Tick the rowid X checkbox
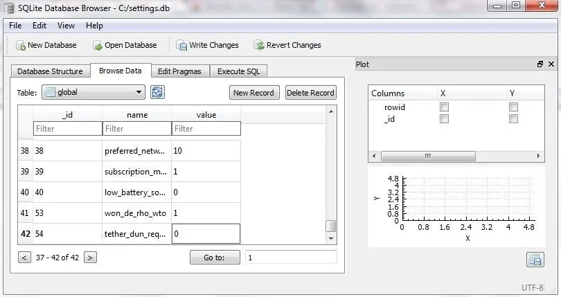Viewport: 561px width, 297px height. pos(445,107)
